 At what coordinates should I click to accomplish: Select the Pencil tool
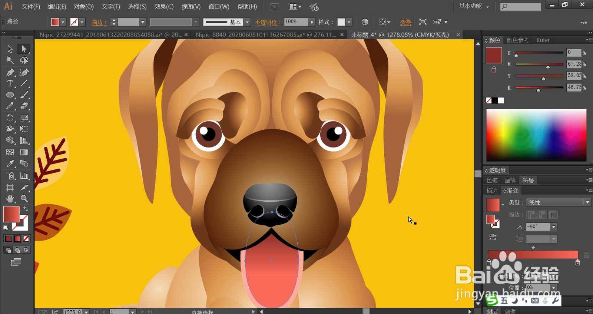pos(10,106)
